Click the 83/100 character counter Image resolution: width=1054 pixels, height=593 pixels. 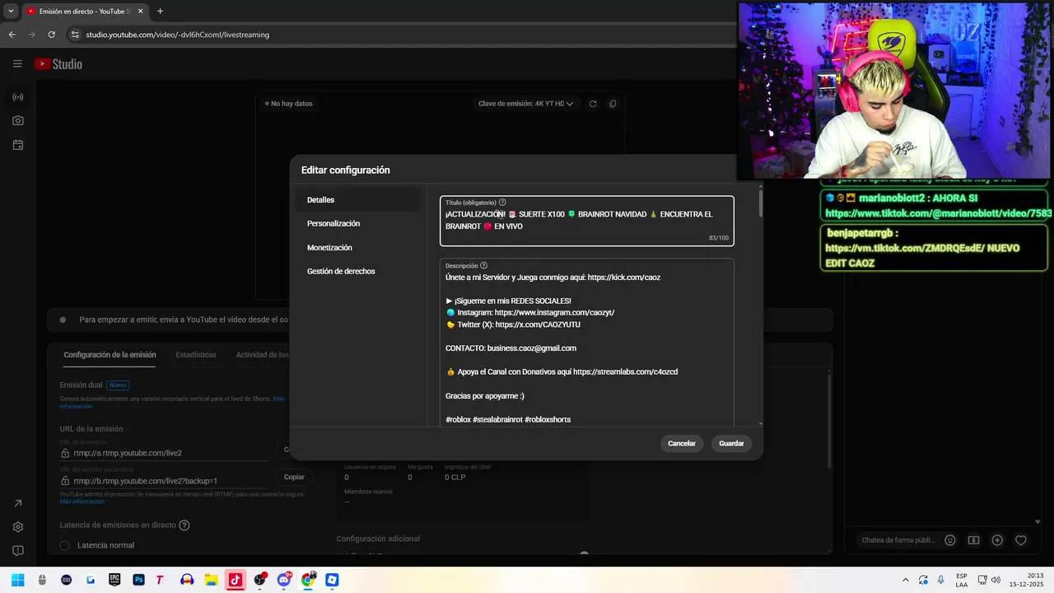coord(719,238)
